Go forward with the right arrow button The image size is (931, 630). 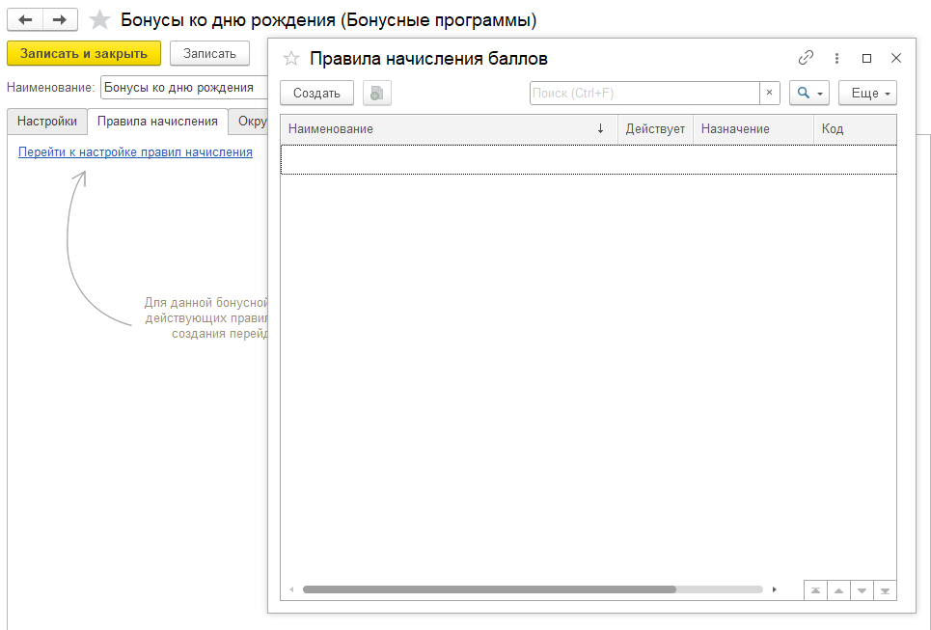coord(60,19)
